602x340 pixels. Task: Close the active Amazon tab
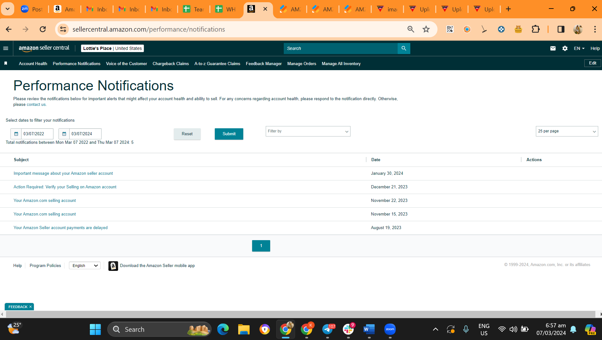coord(265,9)
